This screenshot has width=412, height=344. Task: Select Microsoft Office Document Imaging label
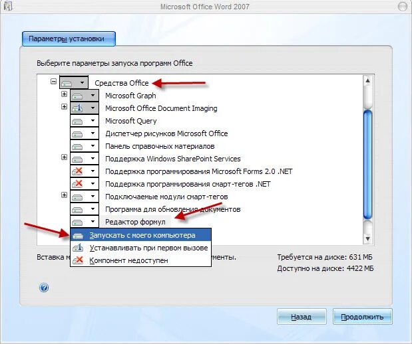[161, 108]
